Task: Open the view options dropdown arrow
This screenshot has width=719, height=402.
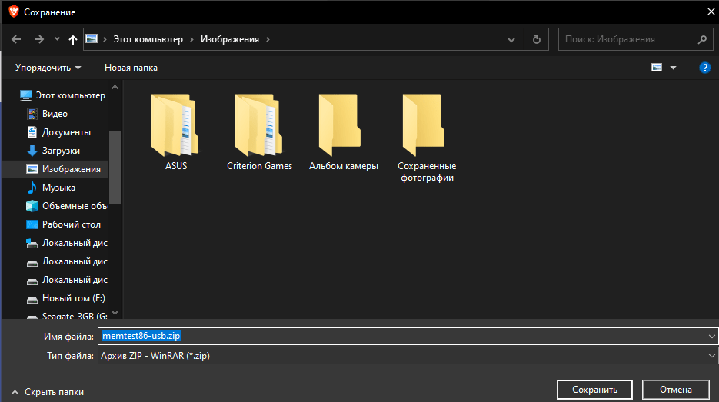Action: click(674, 68)
